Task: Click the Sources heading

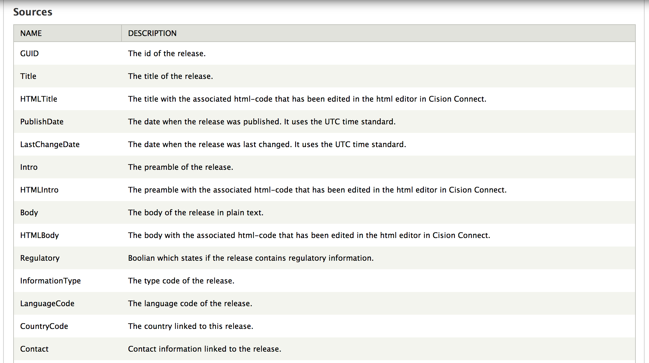Action: (x=33, y=12)
